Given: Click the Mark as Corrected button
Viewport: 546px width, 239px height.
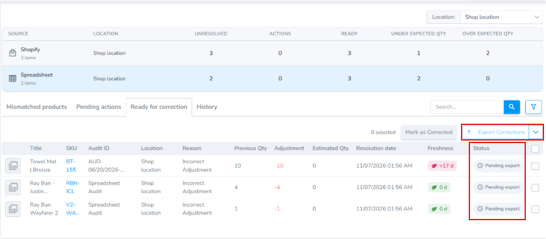Looking at the screenshot, I should (428, 132).
